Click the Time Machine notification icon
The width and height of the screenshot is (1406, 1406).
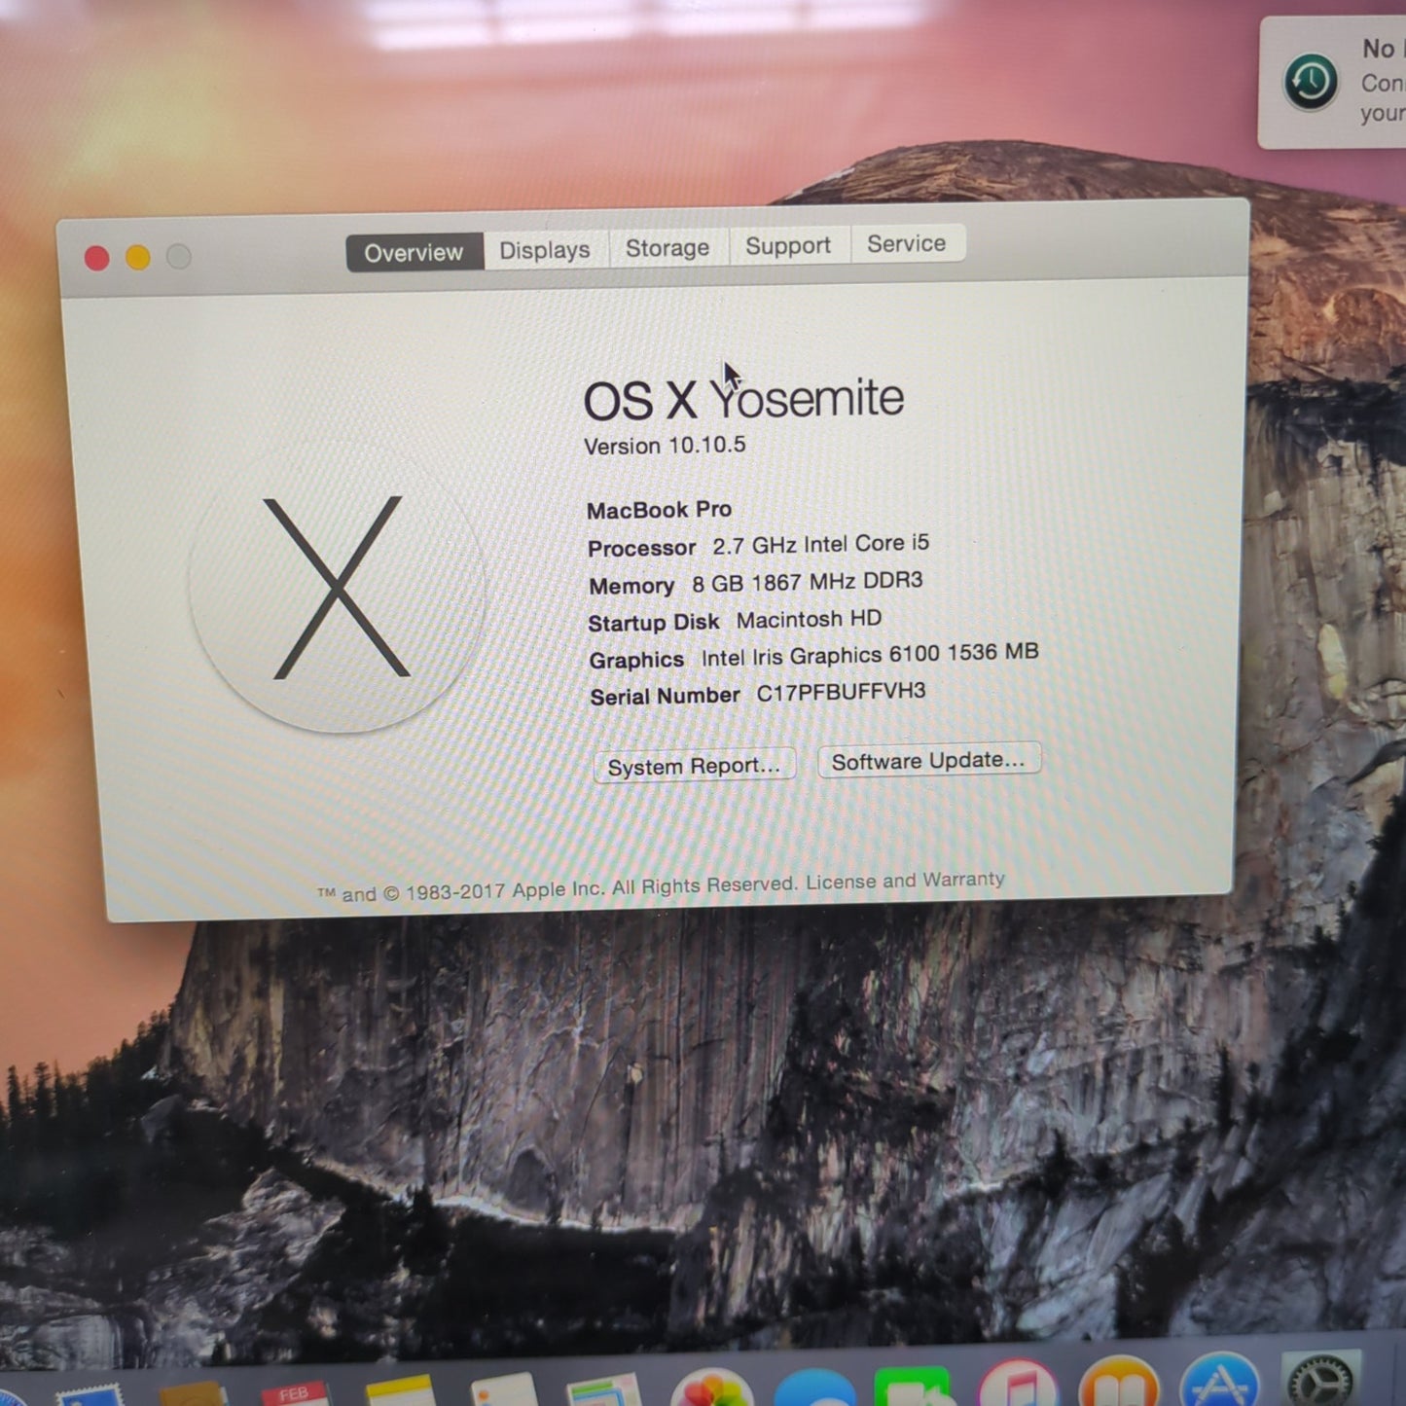(1310, 82)
